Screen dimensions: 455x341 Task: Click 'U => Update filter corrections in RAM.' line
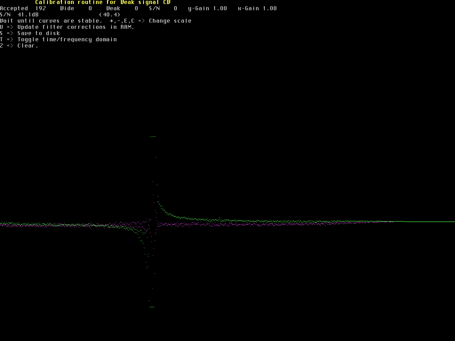pos(68,27)
